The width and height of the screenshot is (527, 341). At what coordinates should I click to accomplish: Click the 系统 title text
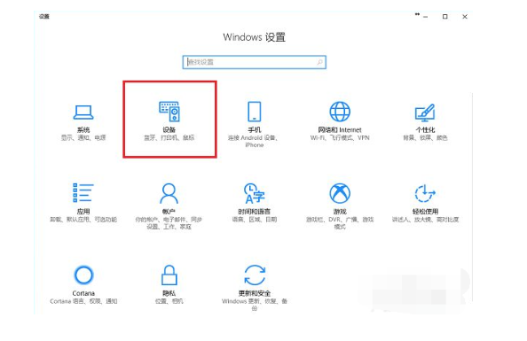point(83,130)
